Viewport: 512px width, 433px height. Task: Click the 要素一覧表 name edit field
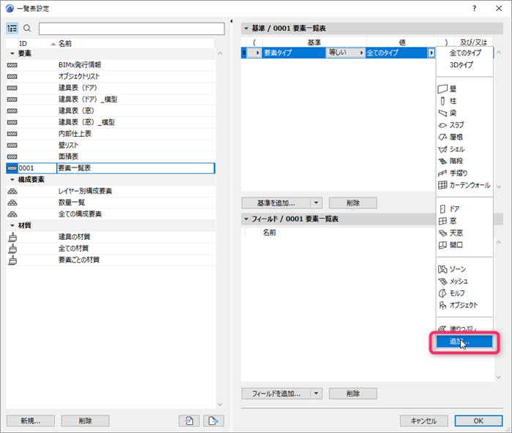(x=136, y=168)
